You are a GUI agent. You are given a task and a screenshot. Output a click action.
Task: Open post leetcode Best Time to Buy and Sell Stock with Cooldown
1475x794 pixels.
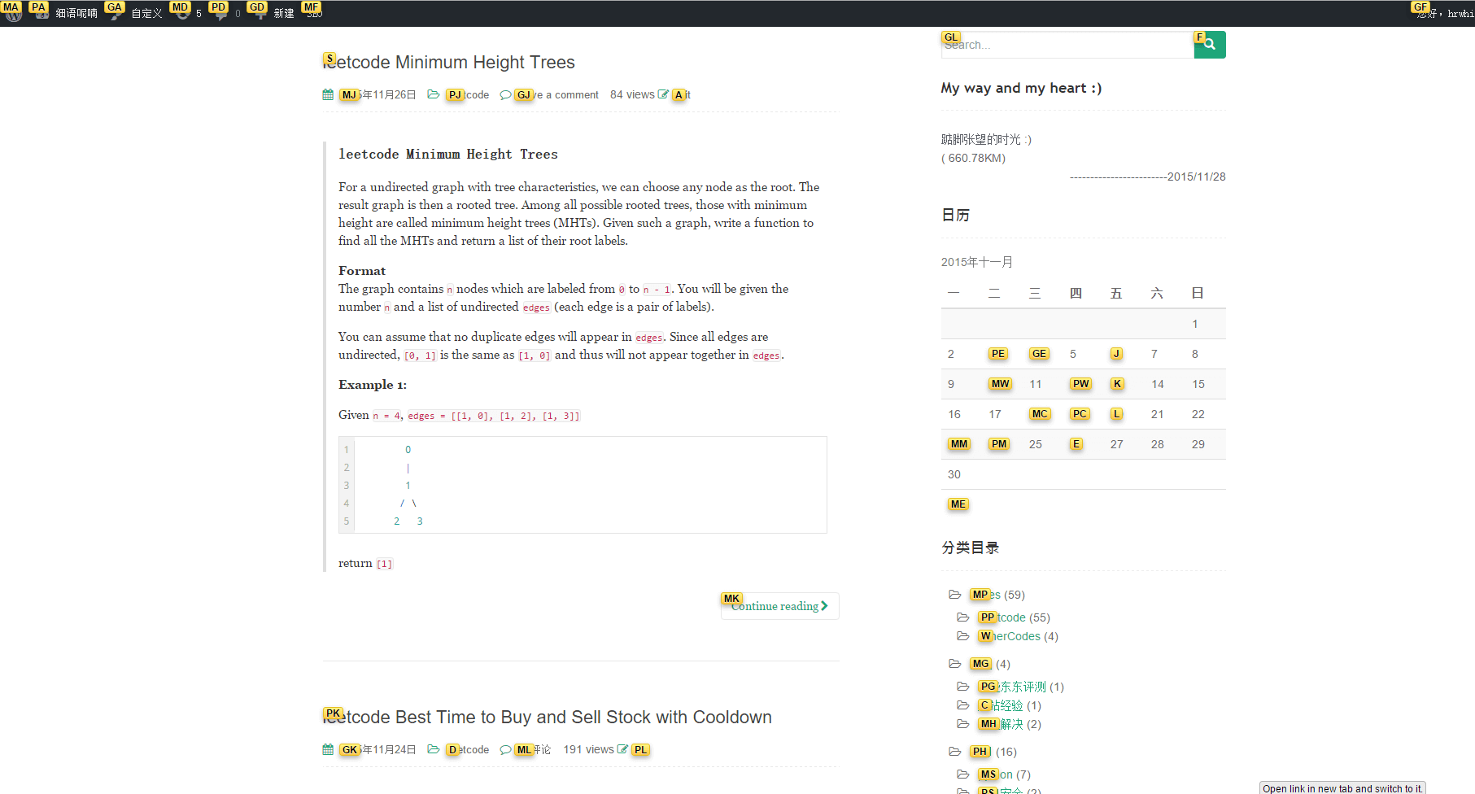(548, 718)
